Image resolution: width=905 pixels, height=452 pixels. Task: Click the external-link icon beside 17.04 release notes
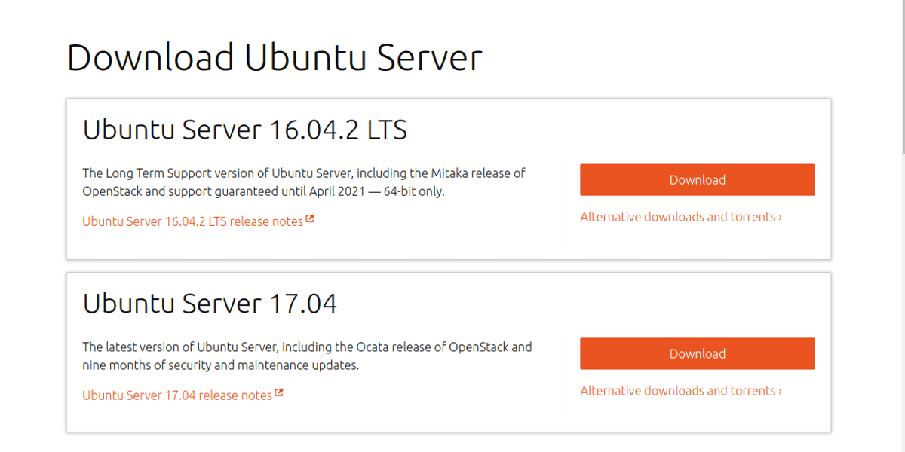(280, 393)
